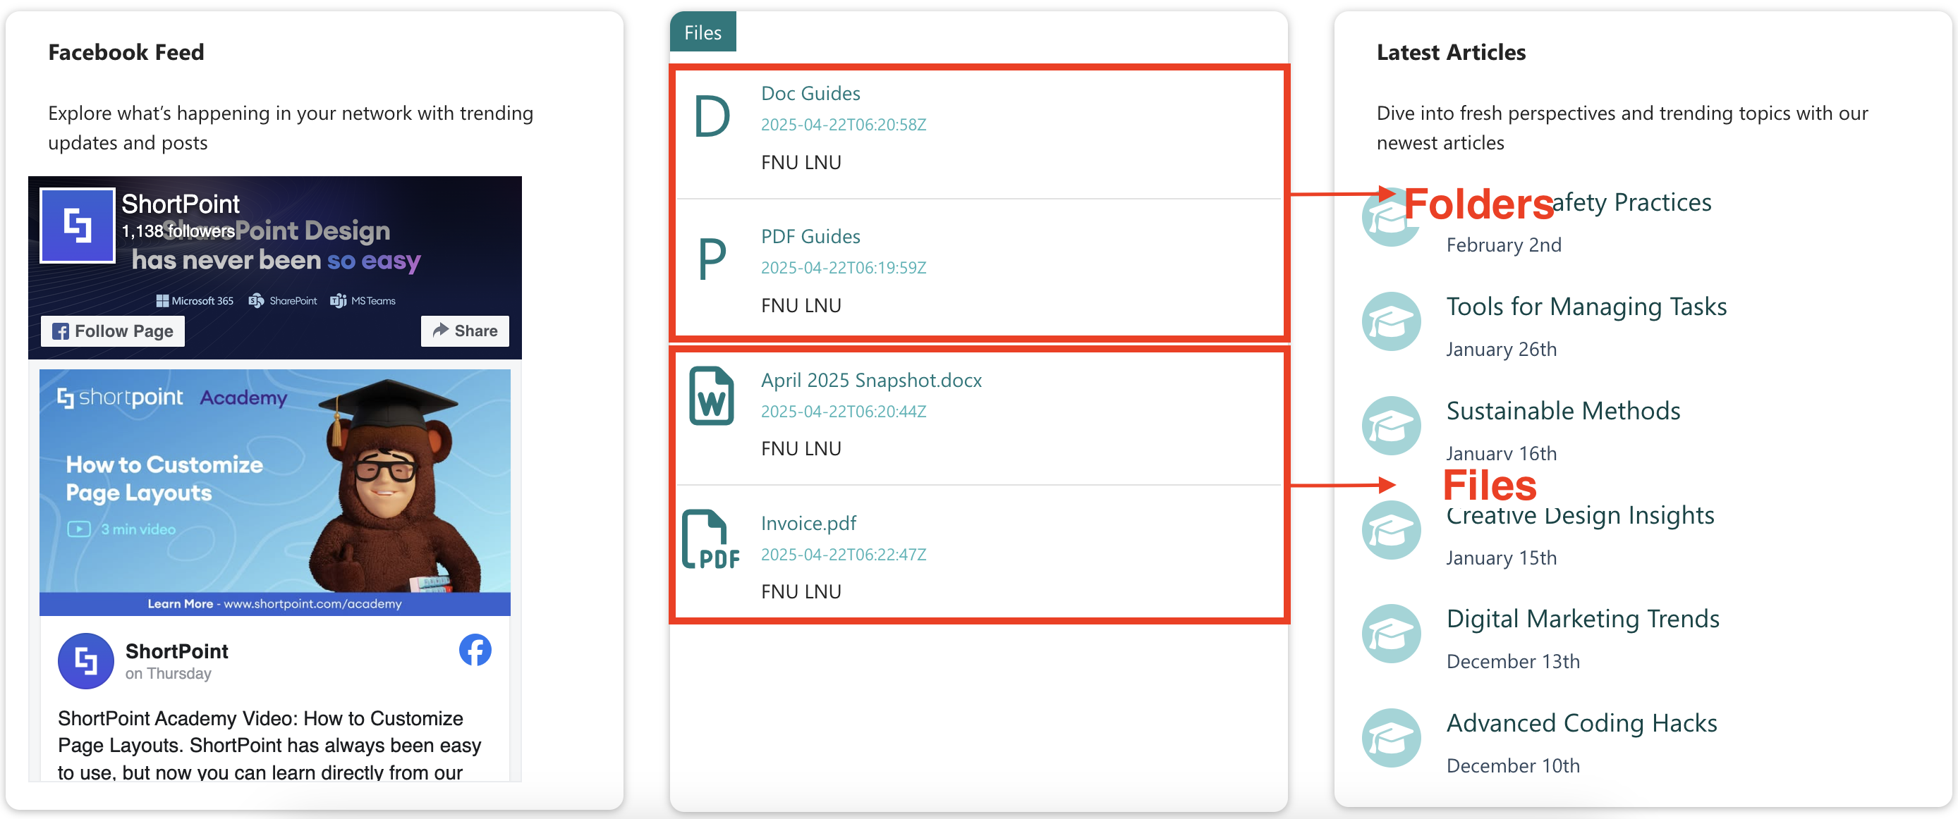Click the graduation cap icon beside Digital Marketing Trends
Screen dimensions: 1958x819
tap(1390, 634)
